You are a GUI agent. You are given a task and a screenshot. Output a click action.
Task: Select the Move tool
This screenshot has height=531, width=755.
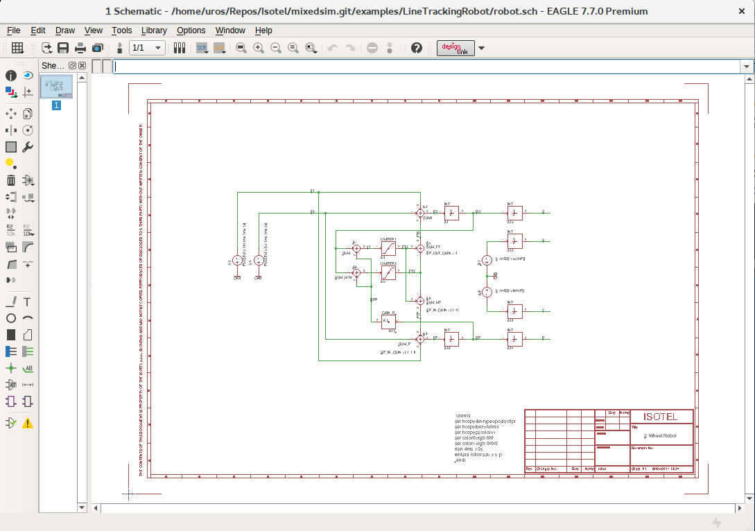(11, 114)
